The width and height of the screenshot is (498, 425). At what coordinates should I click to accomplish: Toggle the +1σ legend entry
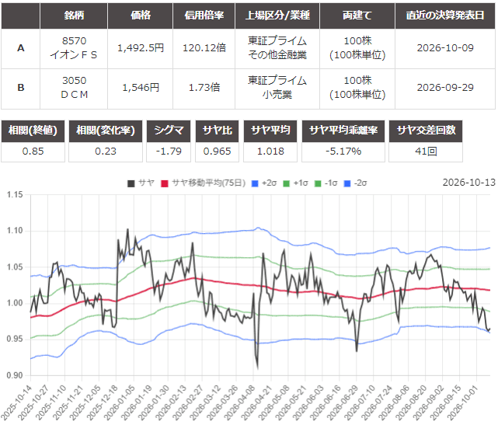point(295,183)
